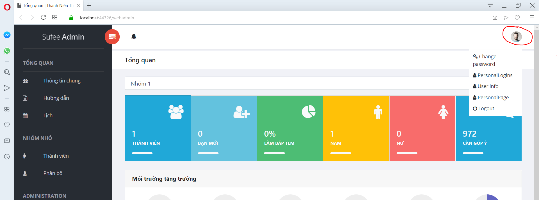This screenshot has height=200, width=557.
Task: Open the Nam yellow stat card
Action: coord(356,128)
